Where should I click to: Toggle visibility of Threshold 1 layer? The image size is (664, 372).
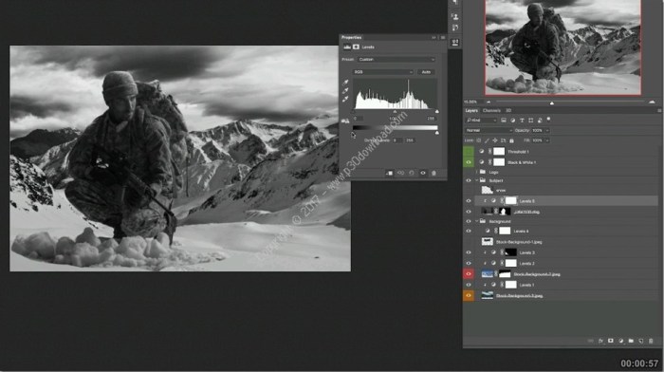click(469, 151)
